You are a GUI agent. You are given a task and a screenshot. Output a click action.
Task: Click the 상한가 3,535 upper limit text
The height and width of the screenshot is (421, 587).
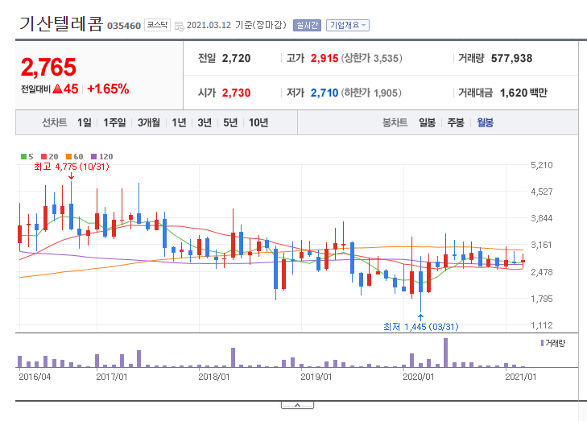(x=371, y=59)
